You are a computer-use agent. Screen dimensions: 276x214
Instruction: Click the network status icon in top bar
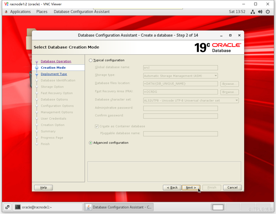253,12
